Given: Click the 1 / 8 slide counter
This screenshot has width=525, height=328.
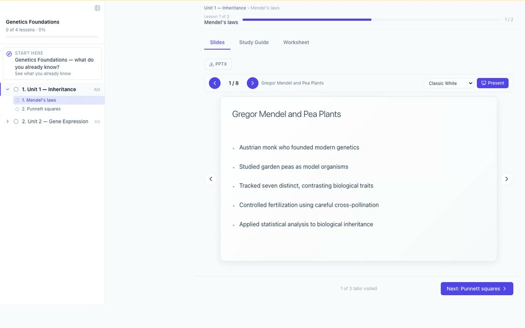Looking at the screenshot, I should [x=234, y=83].
